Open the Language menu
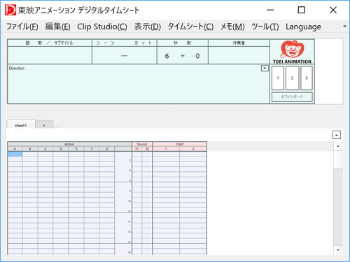Viewport: 350px width, 262px height. tap(303, 27)
